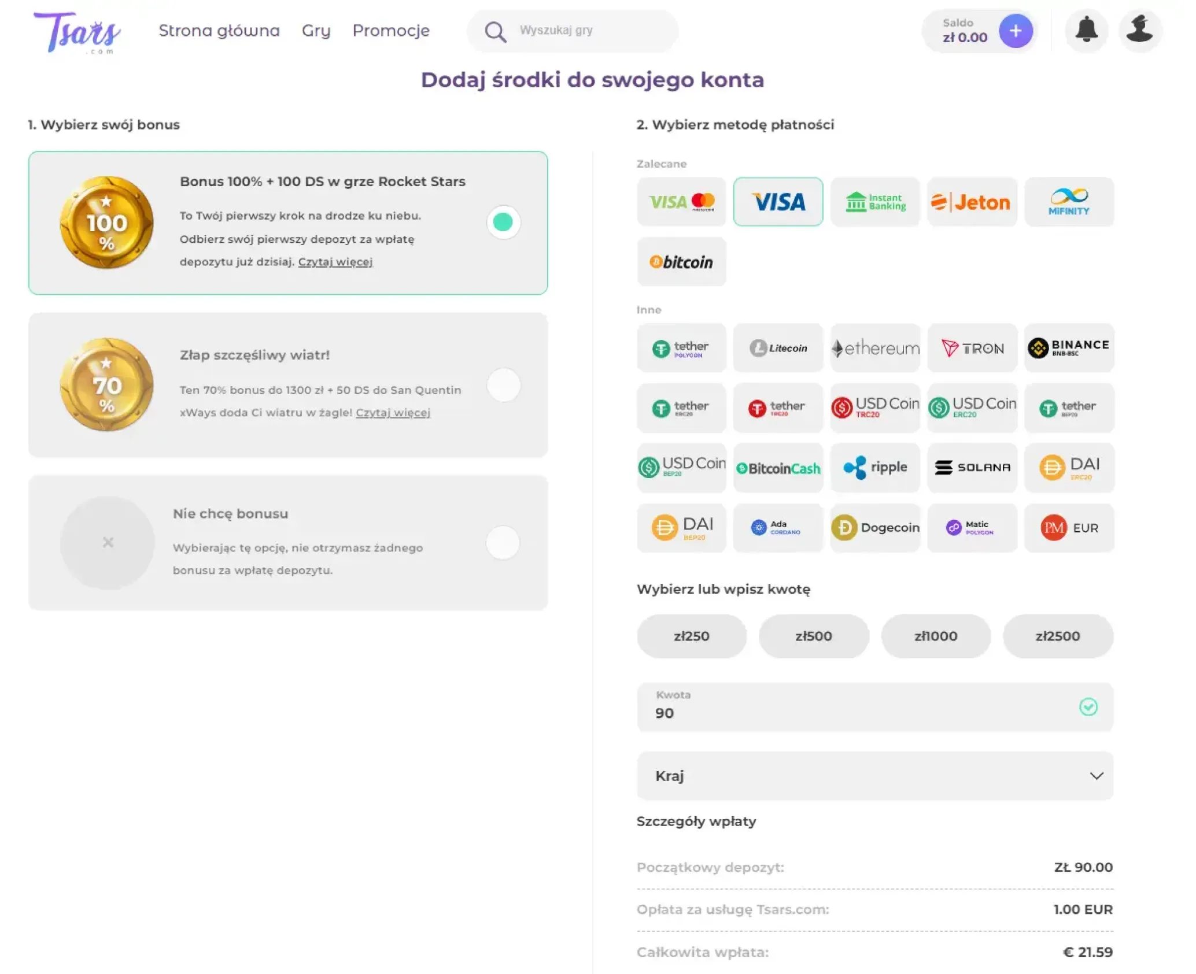Select the TRON payment tile
The width and height of the screenshot is (1196, 974).
(x=972, y=348)
